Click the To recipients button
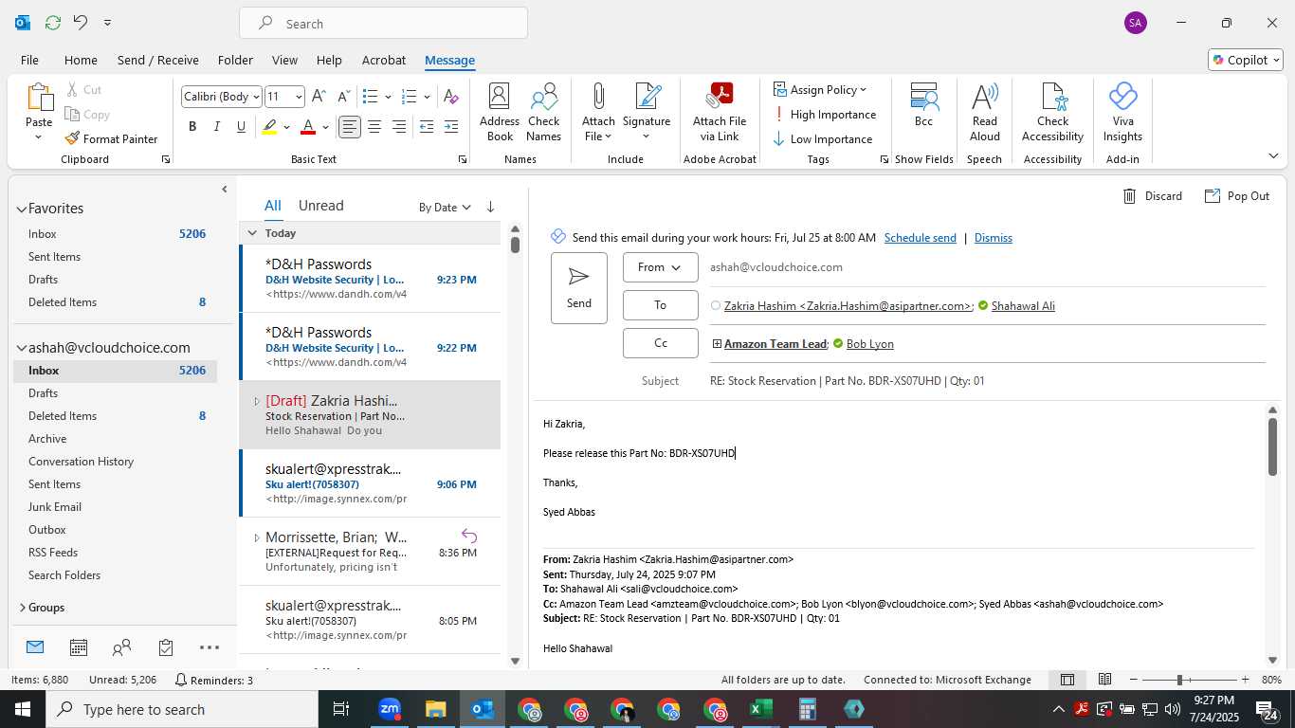Viewport: 1295px width, 728px height. click(661, 305)
